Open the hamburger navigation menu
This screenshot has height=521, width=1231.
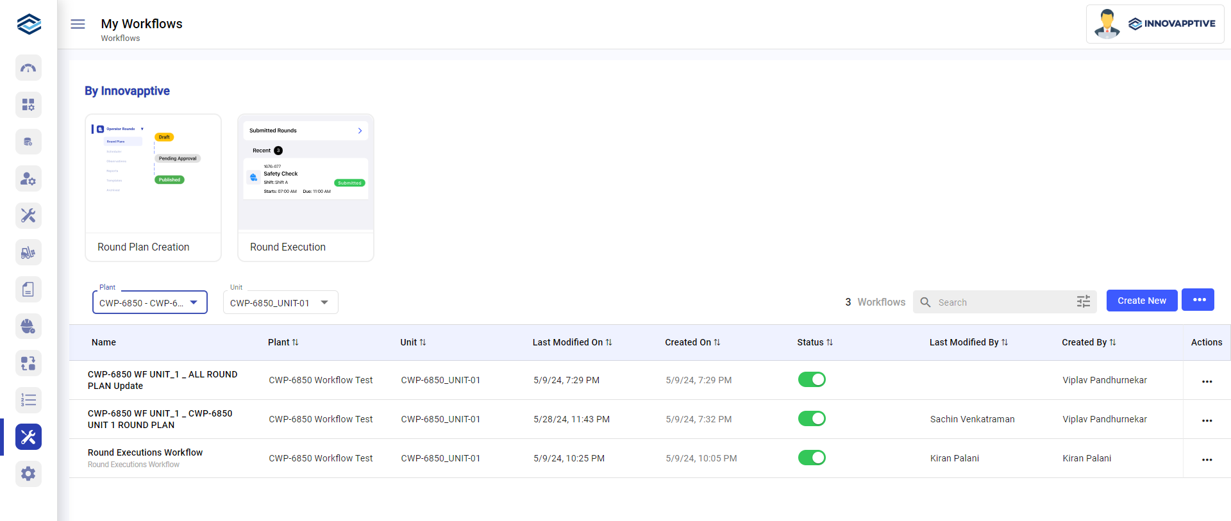click(x=78, y=24)
